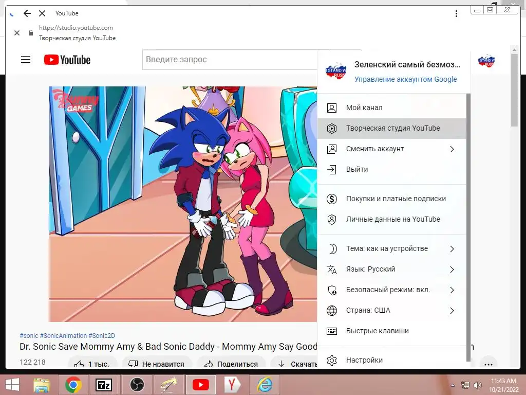This screenshot has height=395, width=526.
Task: Click the Creator Studio hexagon icon
Action: 332,128
